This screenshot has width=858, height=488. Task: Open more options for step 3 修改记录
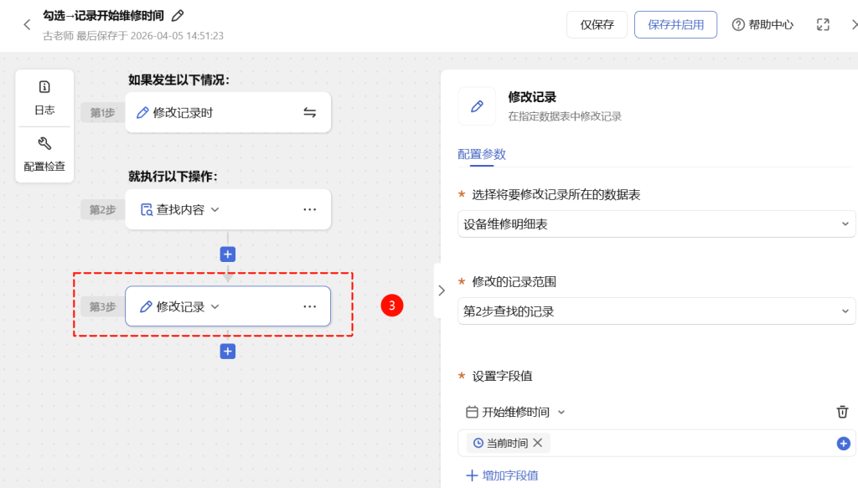310,306
